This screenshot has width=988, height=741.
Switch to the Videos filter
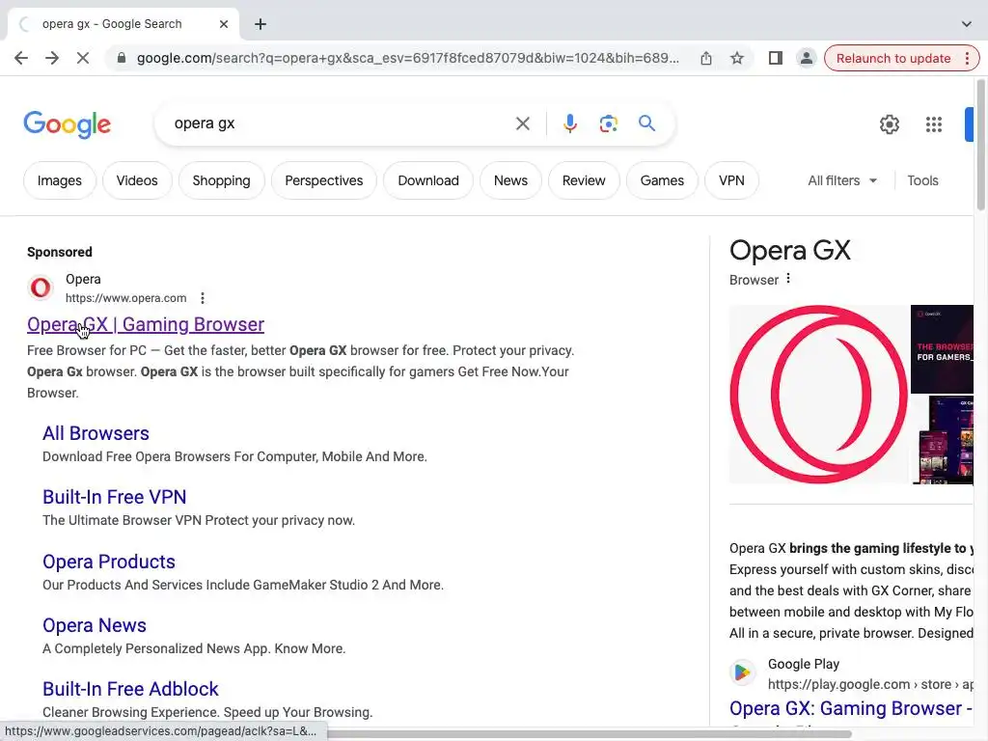point(137,180)
